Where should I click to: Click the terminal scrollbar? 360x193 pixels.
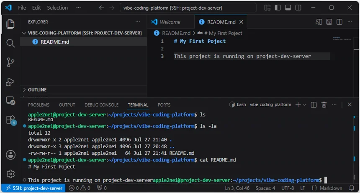[x=354, y=147]
